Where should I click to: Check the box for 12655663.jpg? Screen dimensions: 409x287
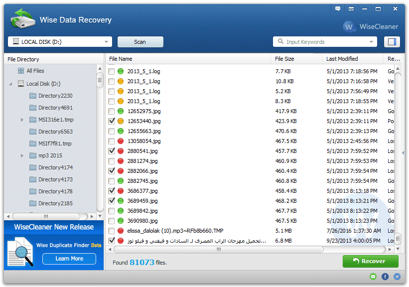112,131
